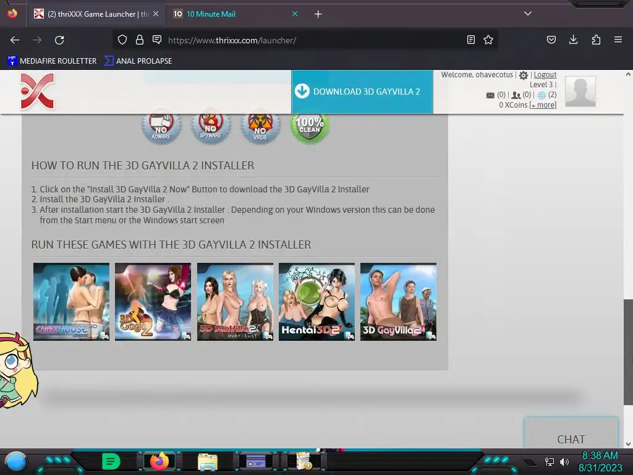The width and height of the screenshot is (633, 475).
Task: Open the Hentai3D 2 game thumbnail
Action: [317, 302]
